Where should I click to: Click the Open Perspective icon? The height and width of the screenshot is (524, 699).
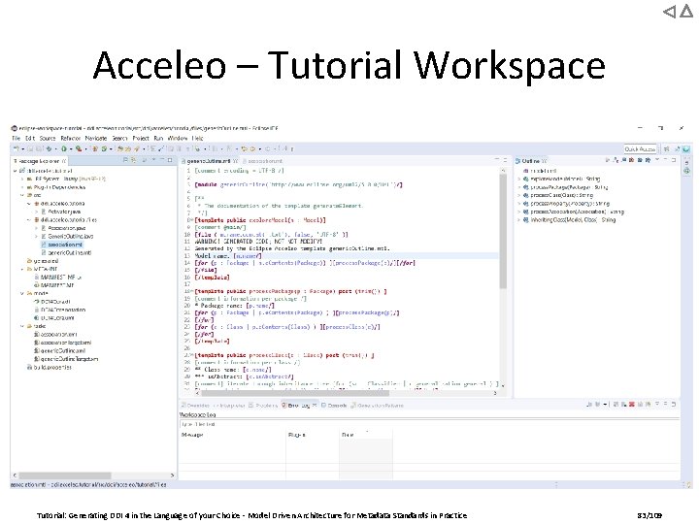667,148
